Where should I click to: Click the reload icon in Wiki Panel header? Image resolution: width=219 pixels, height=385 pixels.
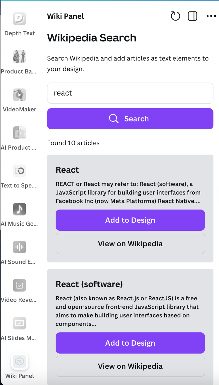click(175, 16)
